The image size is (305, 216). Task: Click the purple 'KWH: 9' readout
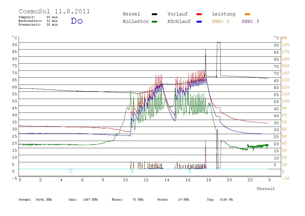pos(250,22)
